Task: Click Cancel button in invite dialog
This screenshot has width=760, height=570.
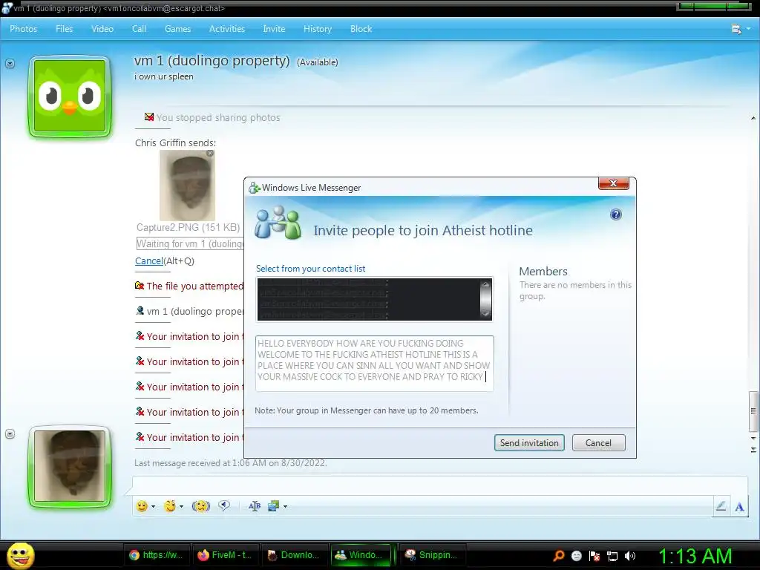Action: [599, 442]
